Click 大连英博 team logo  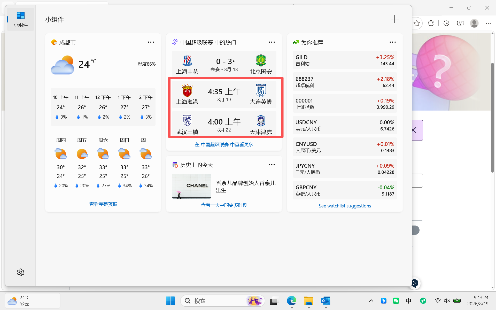[x=261, y=91]
